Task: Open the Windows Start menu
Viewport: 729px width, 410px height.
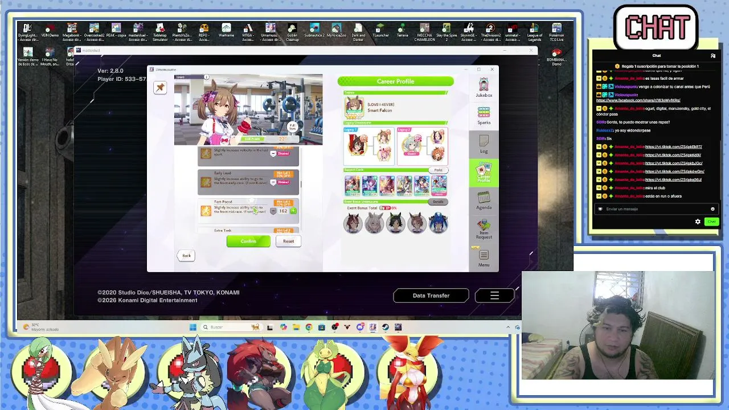Action: [x=193, y=327]
